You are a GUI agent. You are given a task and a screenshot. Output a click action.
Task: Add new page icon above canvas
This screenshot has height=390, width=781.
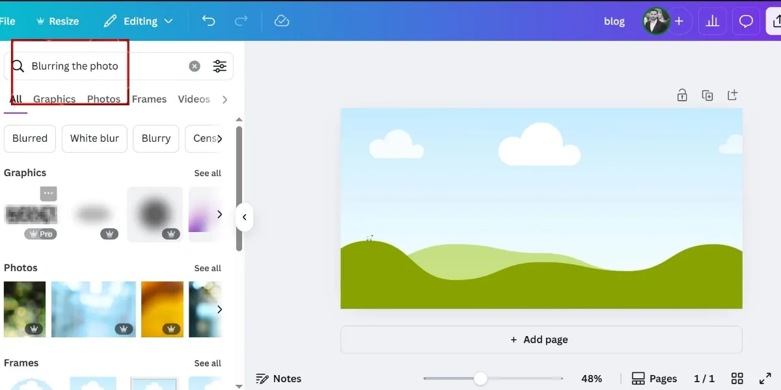tap(733, 95)
